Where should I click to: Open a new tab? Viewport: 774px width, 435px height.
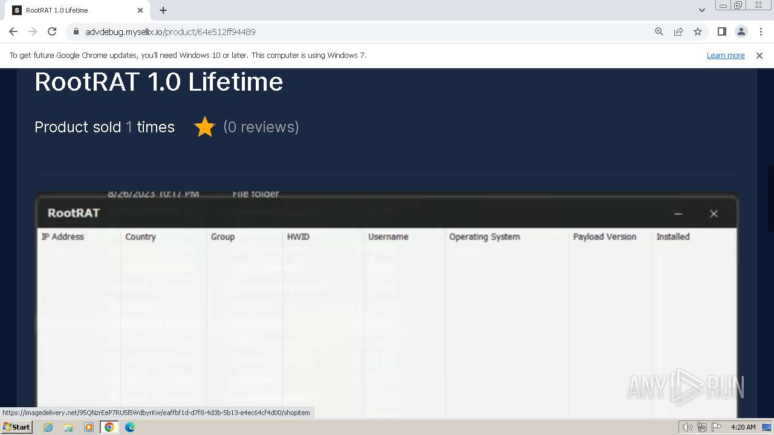tap(163, 10)
